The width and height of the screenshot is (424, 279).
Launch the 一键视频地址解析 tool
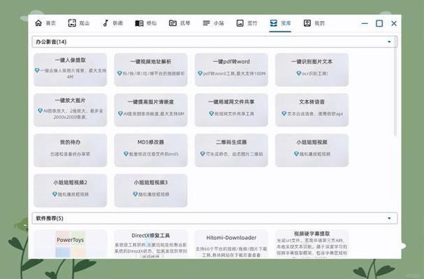151,70
